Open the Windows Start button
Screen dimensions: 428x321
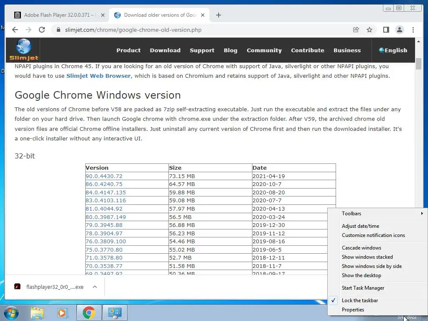(11, 313)
